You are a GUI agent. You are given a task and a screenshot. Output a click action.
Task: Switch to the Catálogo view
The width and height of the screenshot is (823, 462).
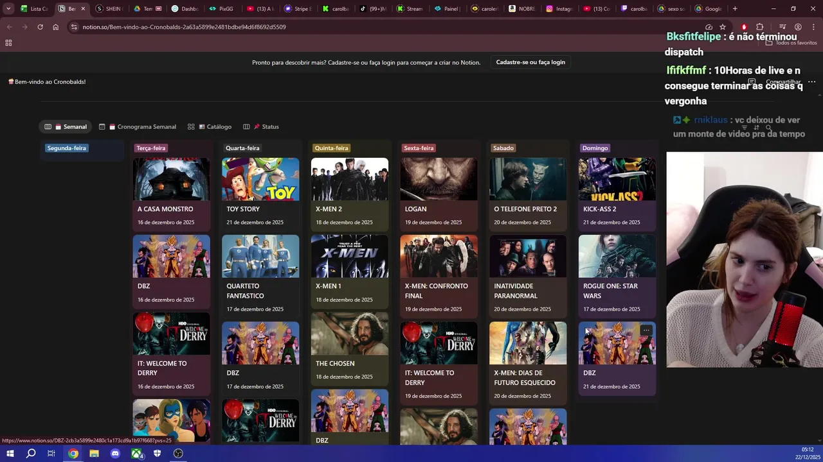(x=210, y=127)
